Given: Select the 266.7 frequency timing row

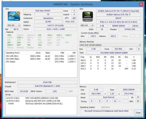Looking at the screenshot, I should click(x=108, y=66).
